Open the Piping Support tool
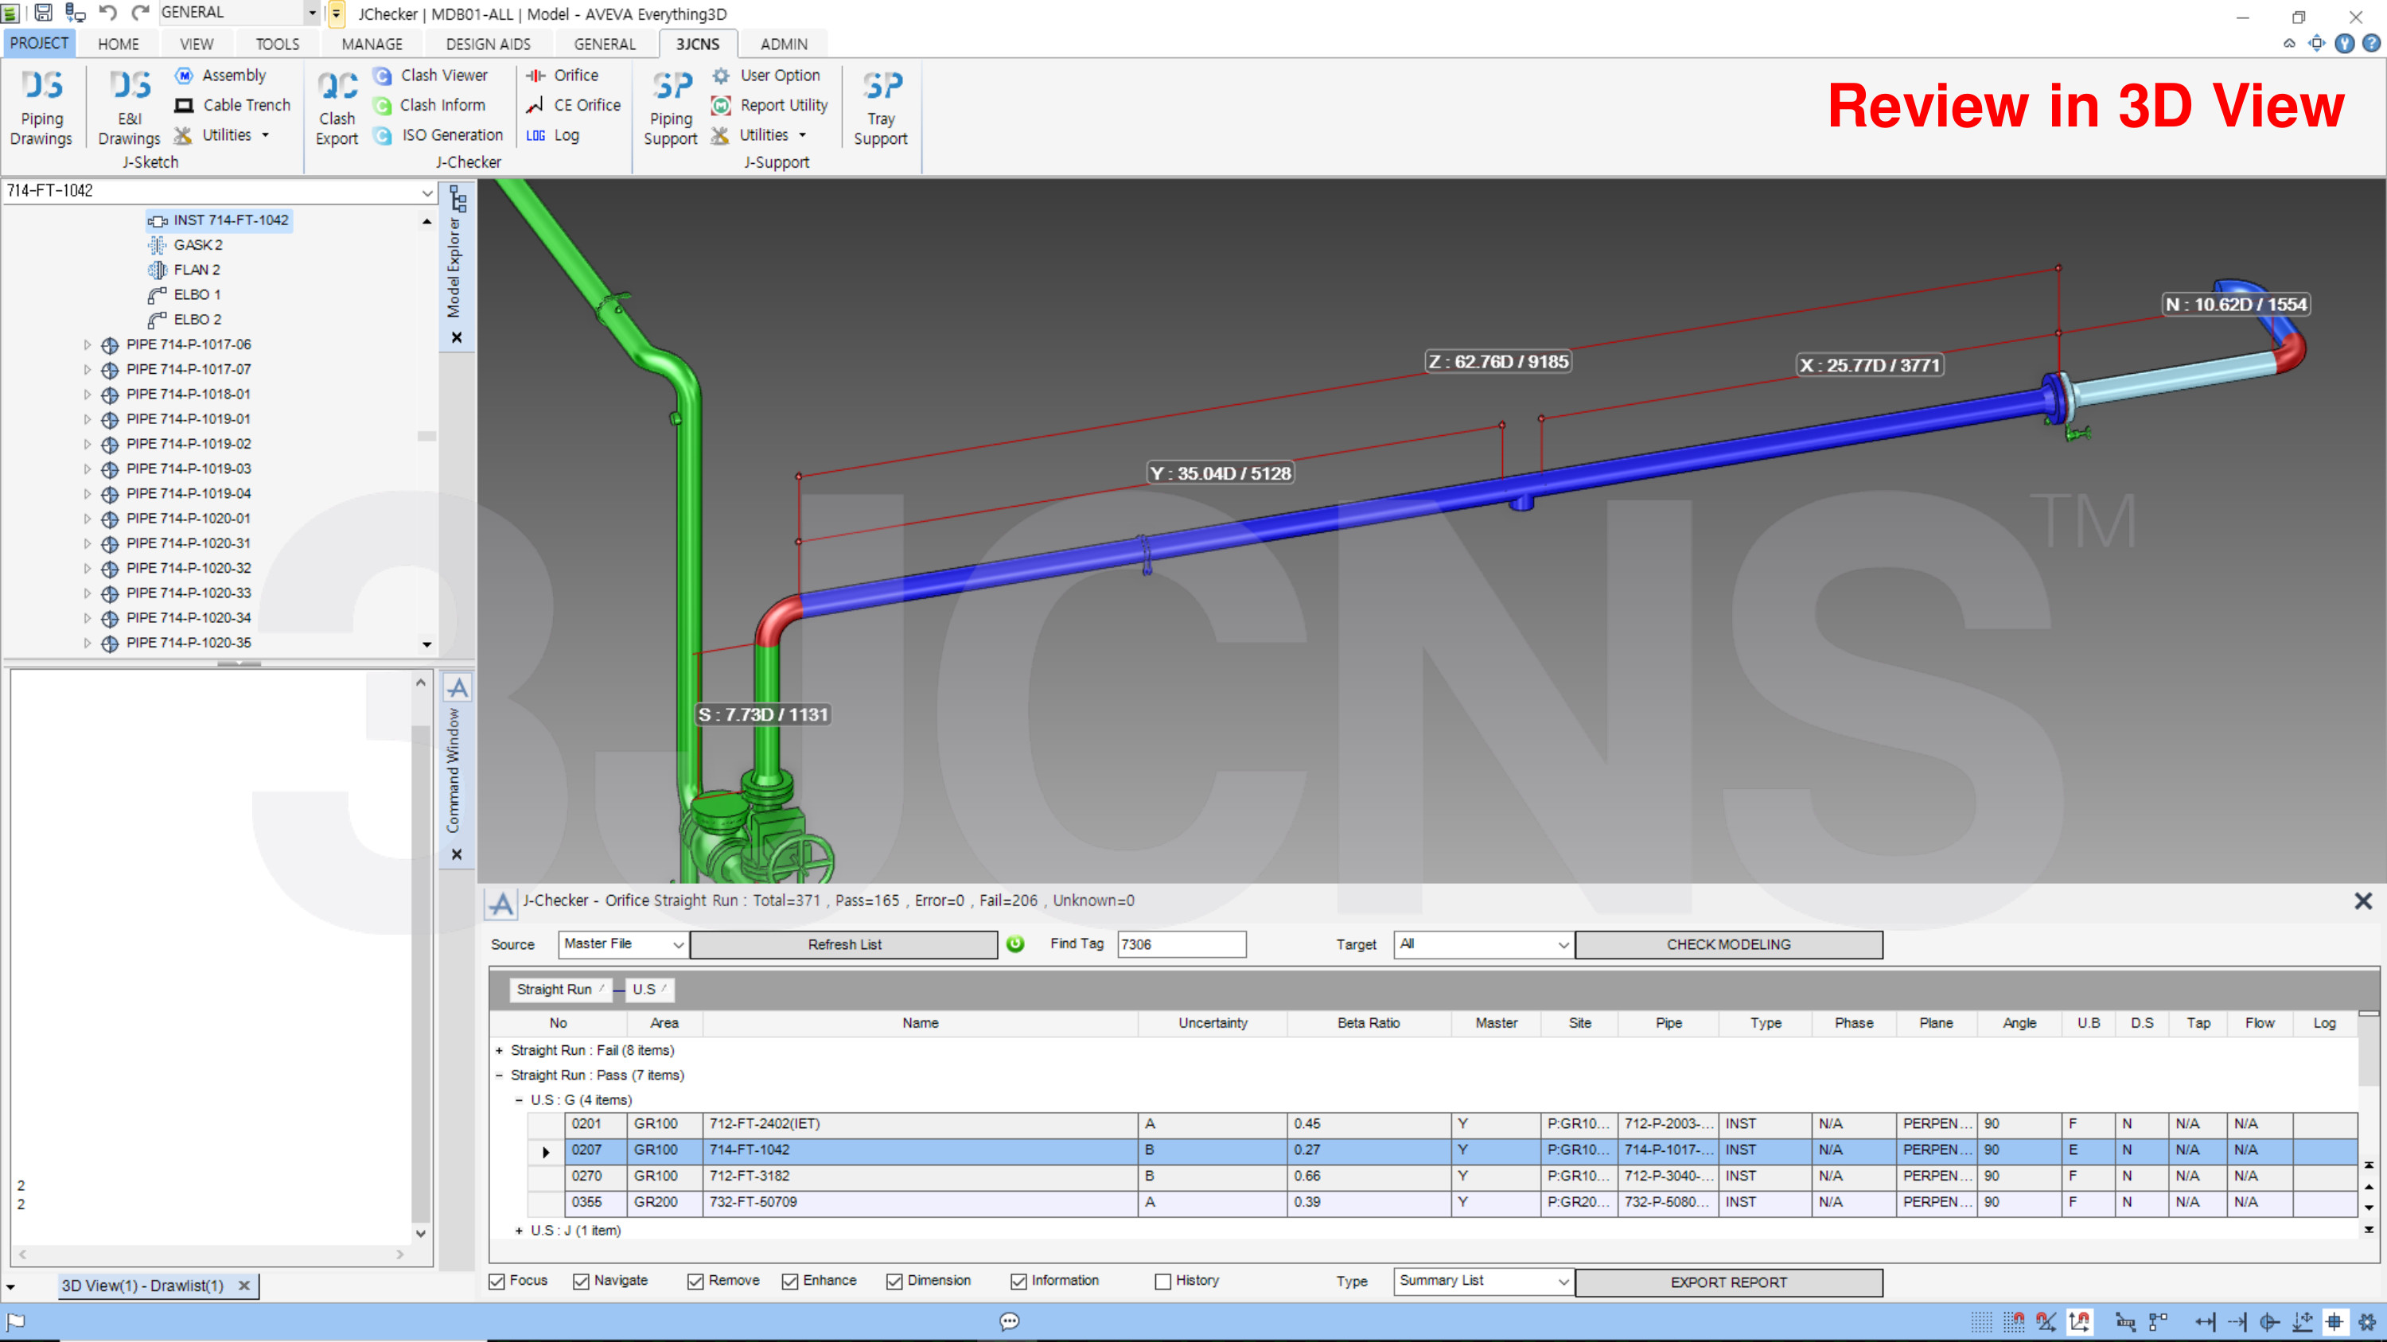Image resolution: width=2387 pixels, height=1342 pixels. (671, 107)
